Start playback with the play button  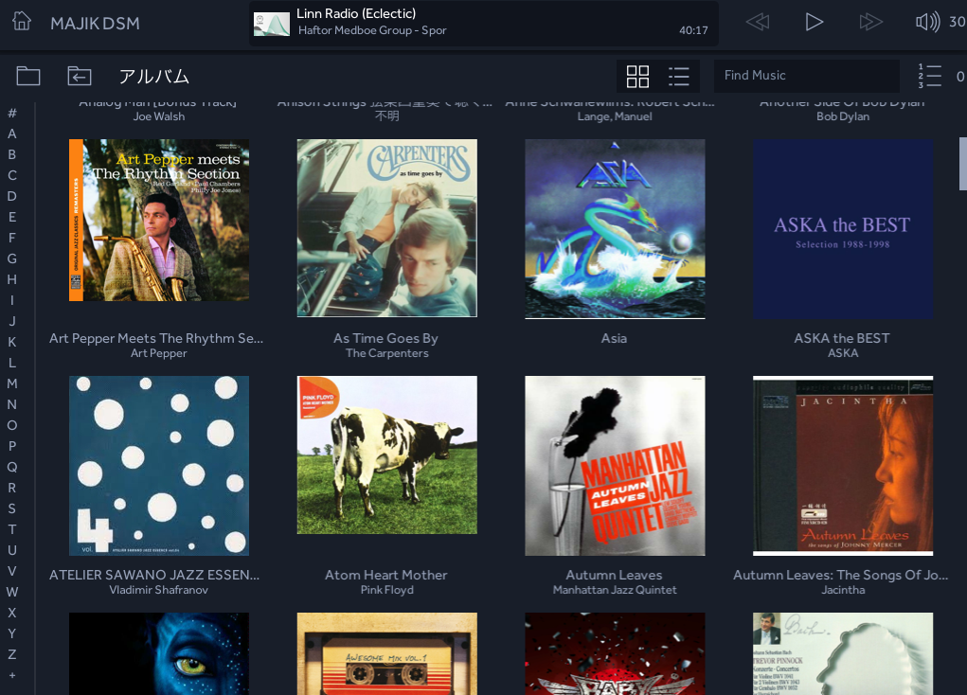click(x=815, y=22)
